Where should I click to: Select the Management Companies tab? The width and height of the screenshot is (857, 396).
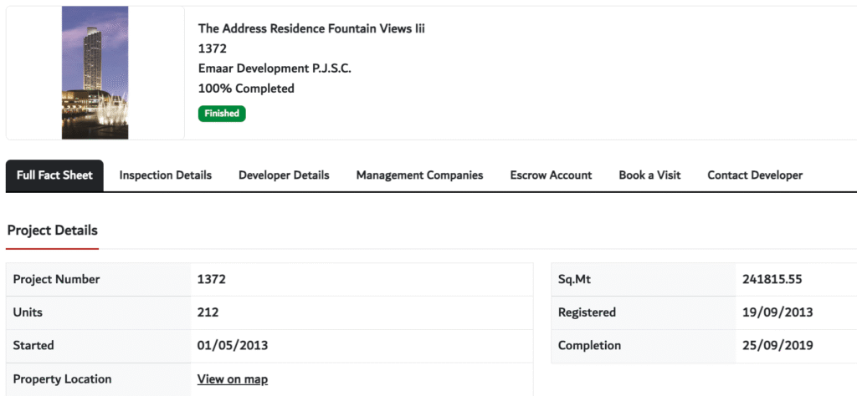click(x=420, y=175)
